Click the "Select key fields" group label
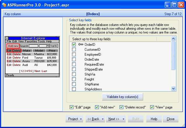The image size is (186, 128). (x=80, y=20)
